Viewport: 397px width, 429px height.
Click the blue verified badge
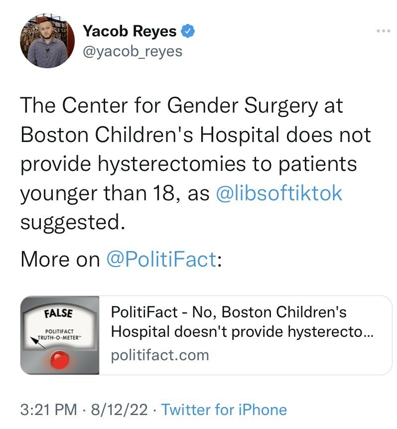tap(187, 31)
